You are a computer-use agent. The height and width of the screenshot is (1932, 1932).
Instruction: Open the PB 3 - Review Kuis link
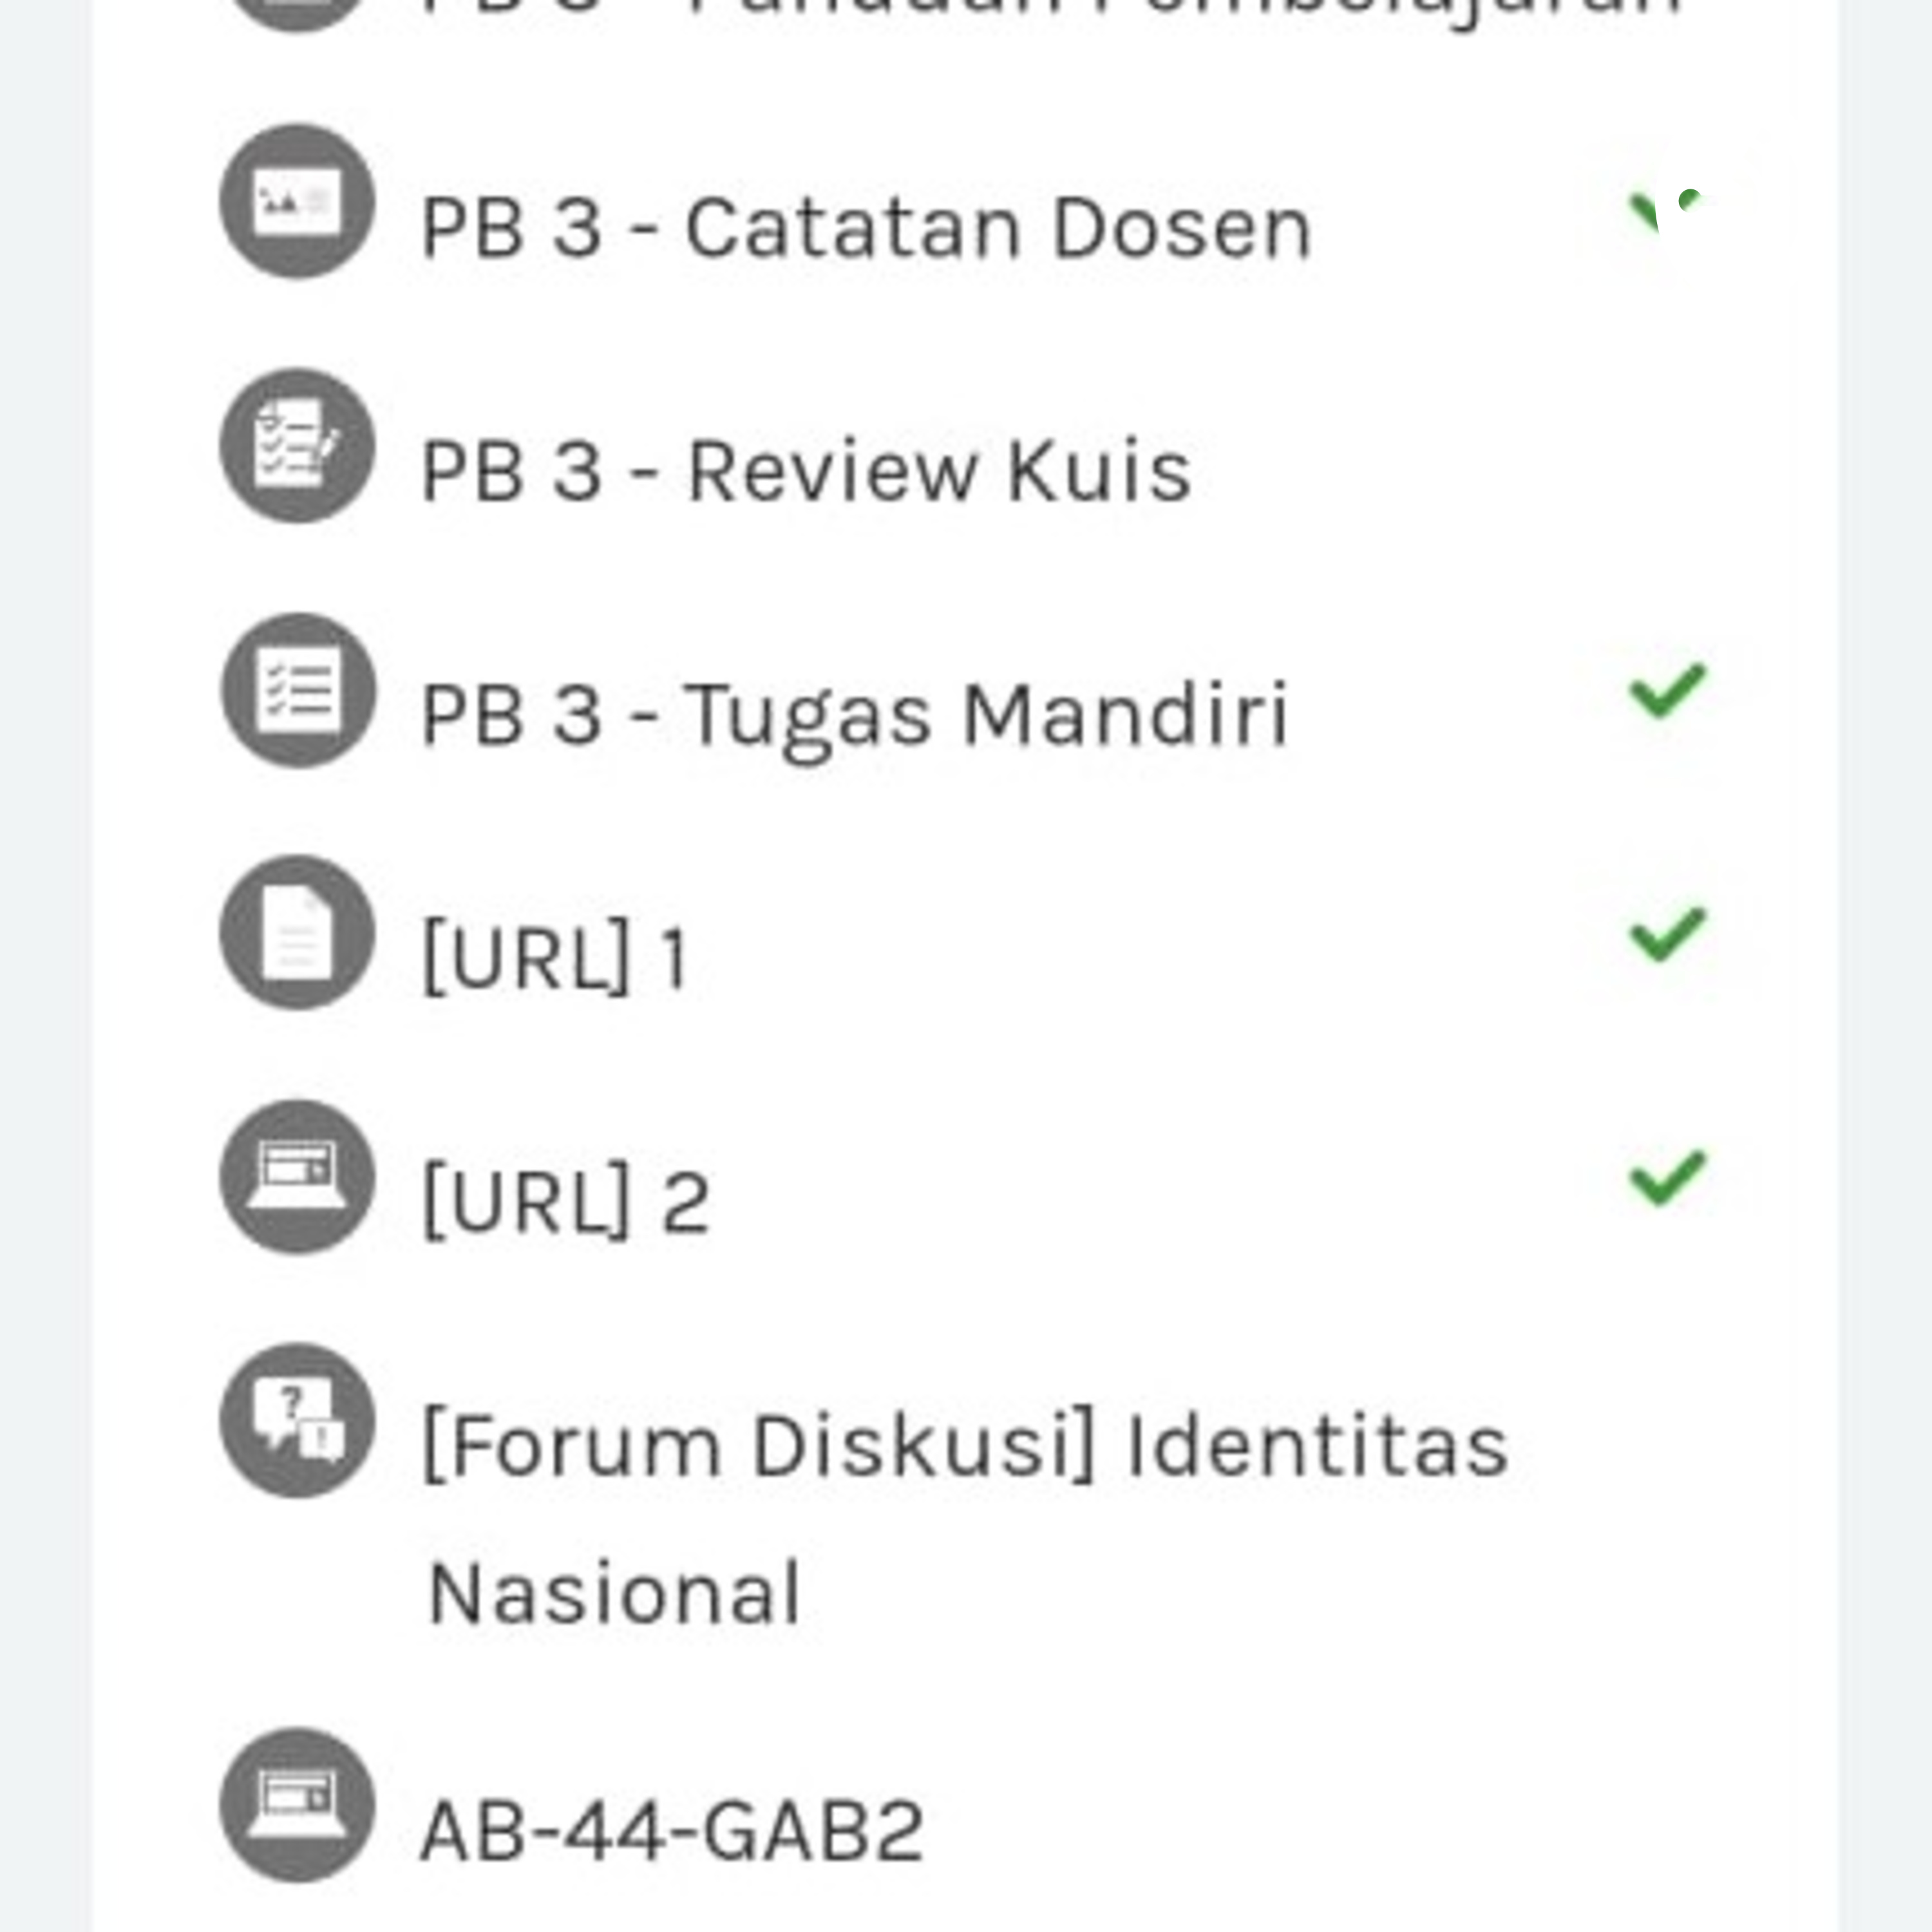click(806, 471)
